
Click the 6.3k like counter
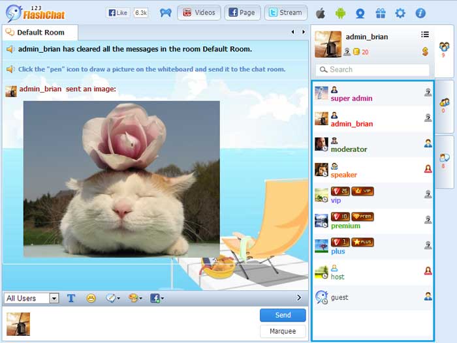pos(141,13)
